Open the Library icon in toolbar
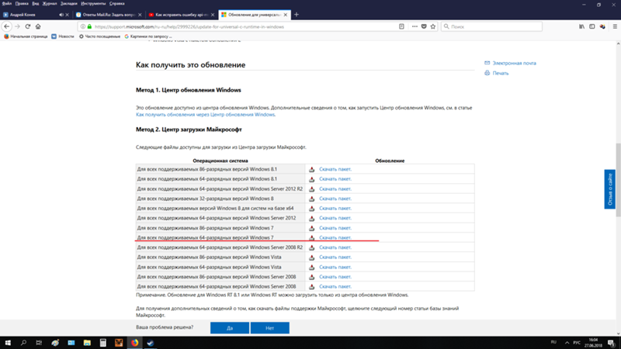621x349 pixels. point(581,26)
